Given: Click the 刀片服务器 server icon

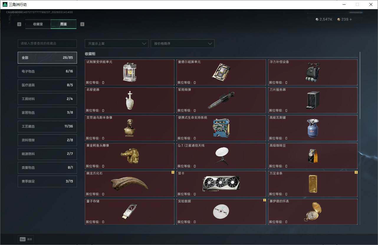Looking at the screenshot, I should coord(313,100).
